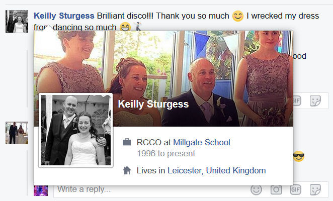Click the dancing man emoji in the comment
Screen dimensions: 333x201
click(x=138, y=26)
